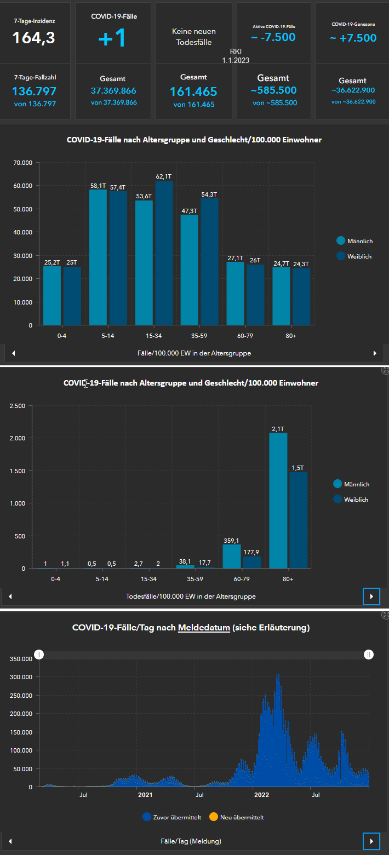Go to previous page of the cases age chart
389x855 pixels.
click(x=13, y=353)
